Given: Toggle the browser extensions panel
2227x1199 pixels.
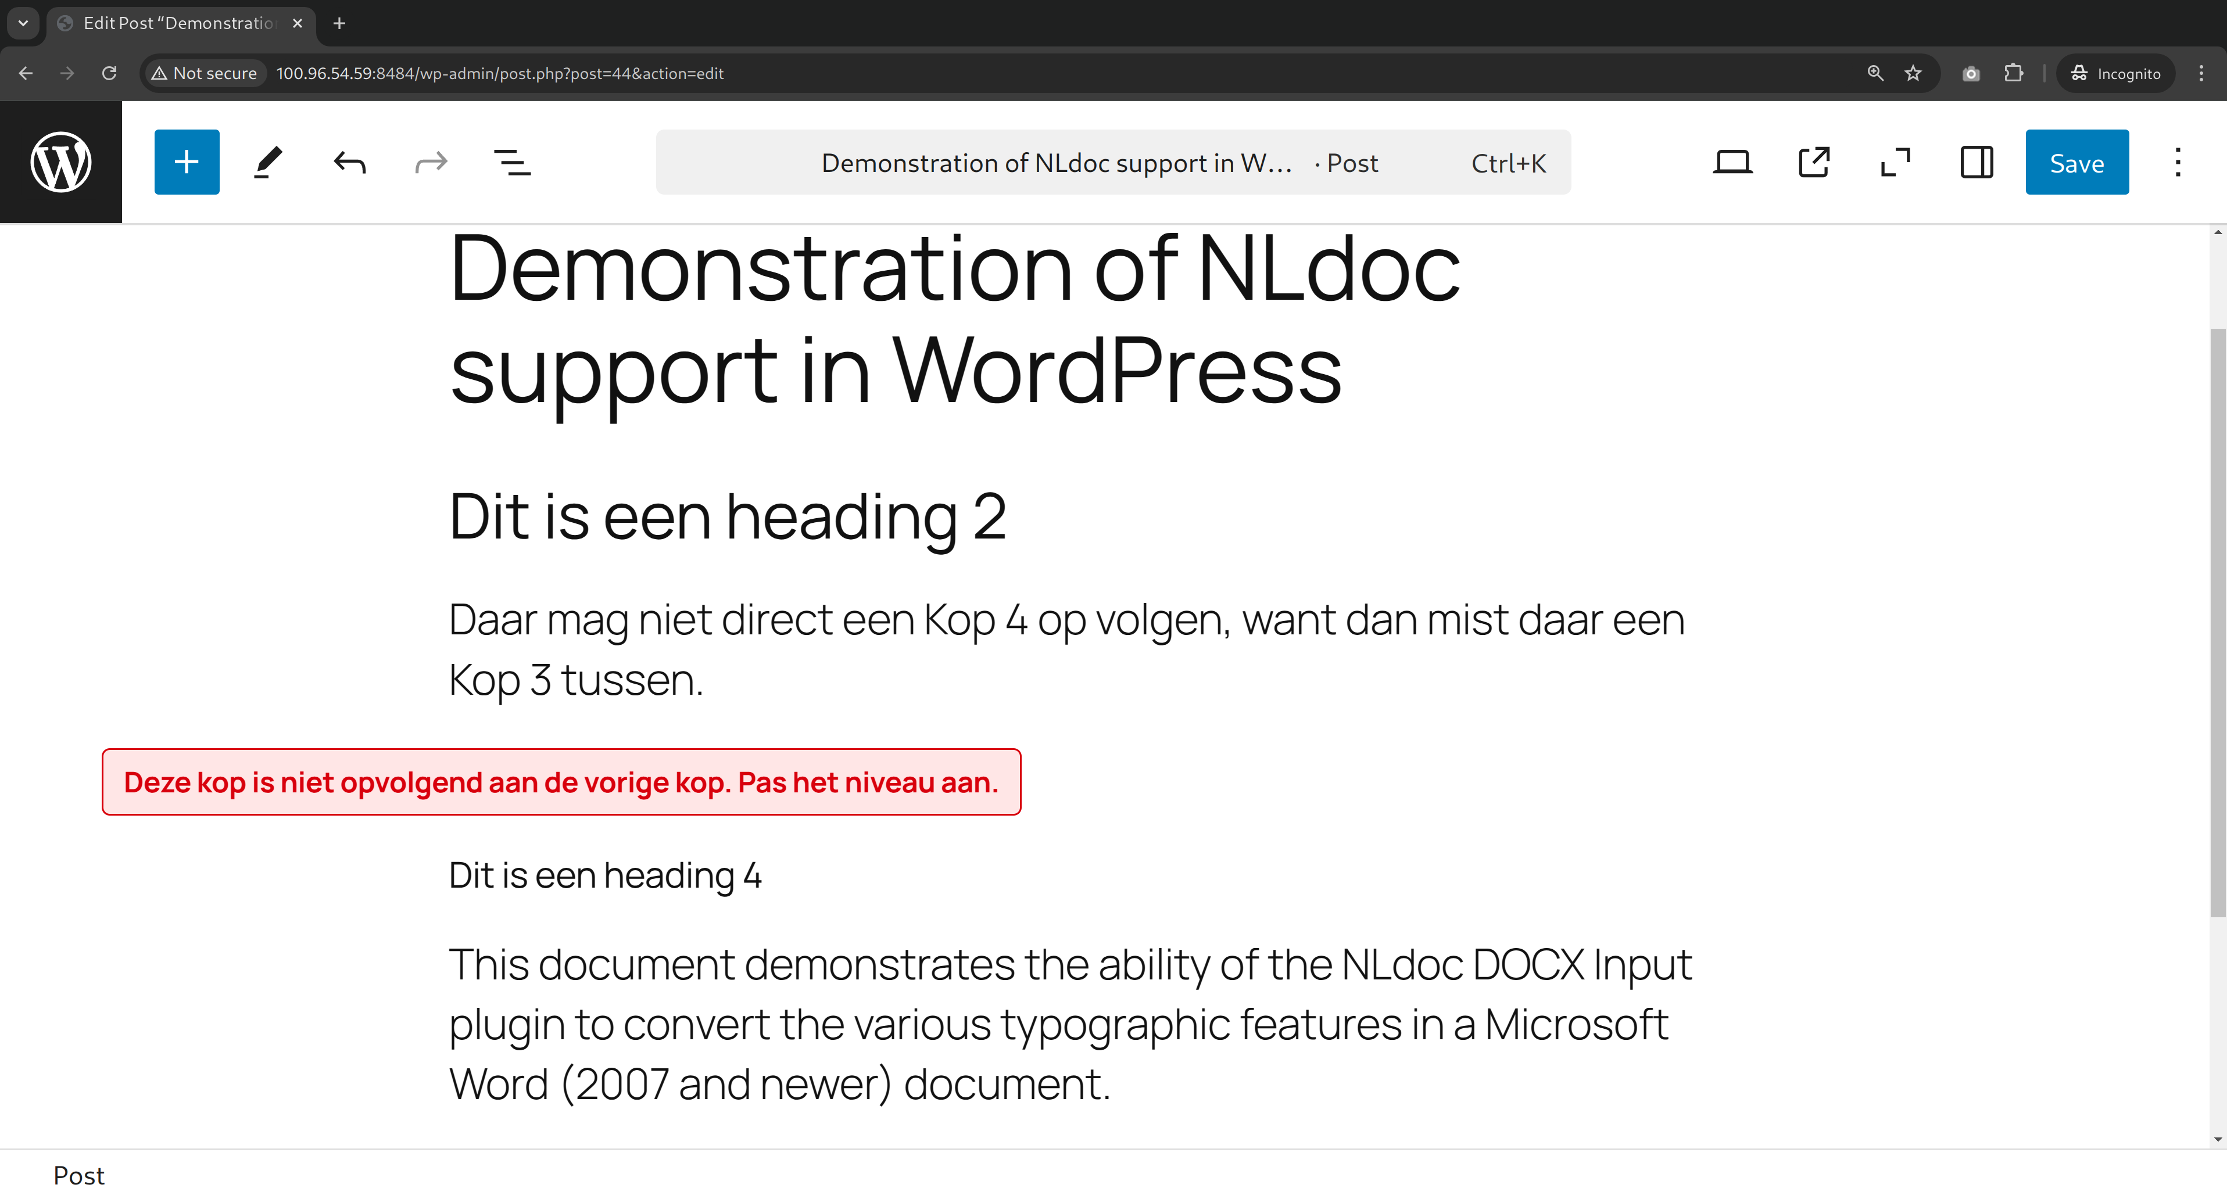Looking at the screenshot, I should pos(2014,73).
